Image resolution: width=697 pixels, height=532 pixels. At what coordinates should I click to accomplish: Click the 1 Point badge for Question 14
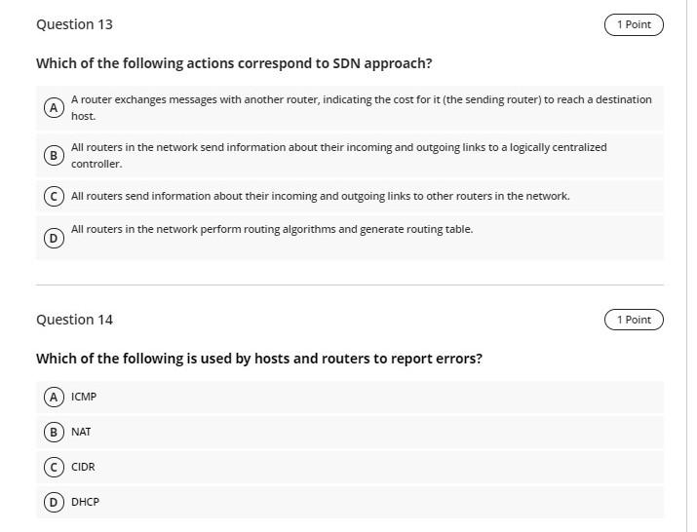634,320
